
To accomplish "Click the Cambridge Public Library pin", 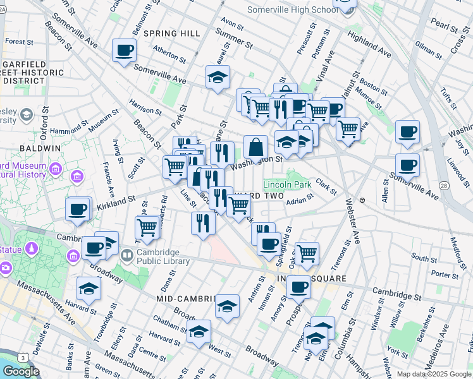I will (127, 256).
